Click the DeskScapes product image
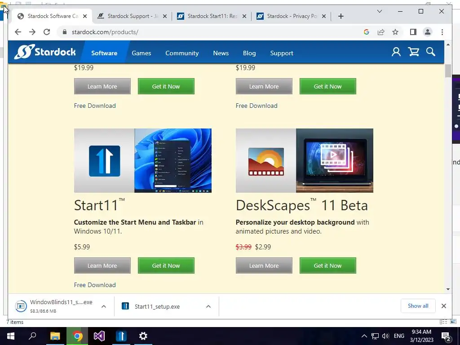 click(x=304, y=160)
